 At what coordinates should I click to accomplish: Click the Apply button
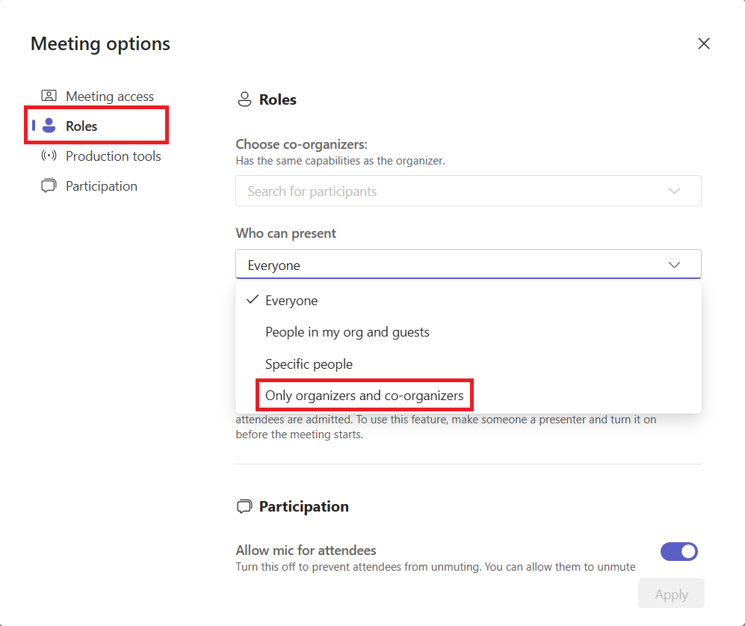pos(671,594)
